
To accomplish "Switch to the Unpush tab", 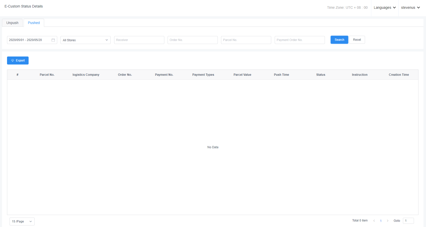I will point(12,23).
